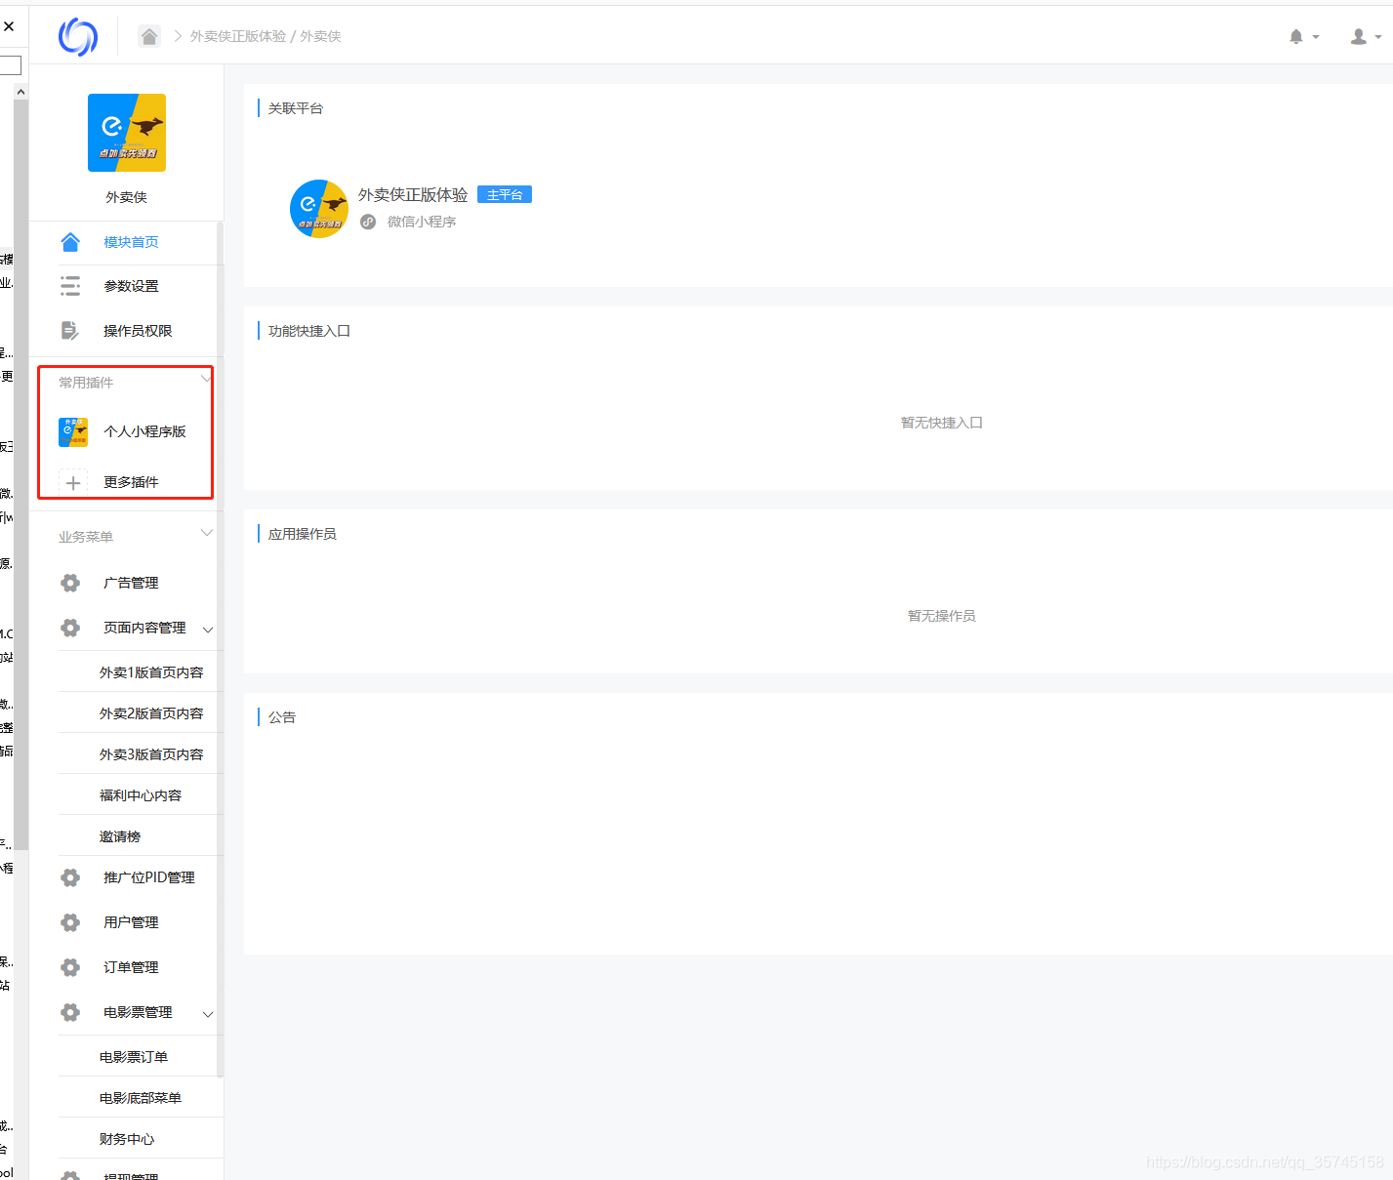Click the gear icon beside 推广位PID管理
This screenshot has height=1180, width=1393.
point(70,877)
